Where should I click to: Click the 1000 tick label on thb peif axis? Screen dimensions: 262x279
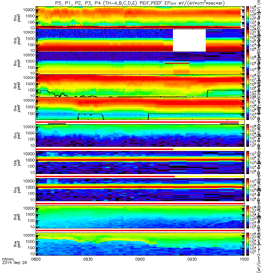tap(30, 160)
